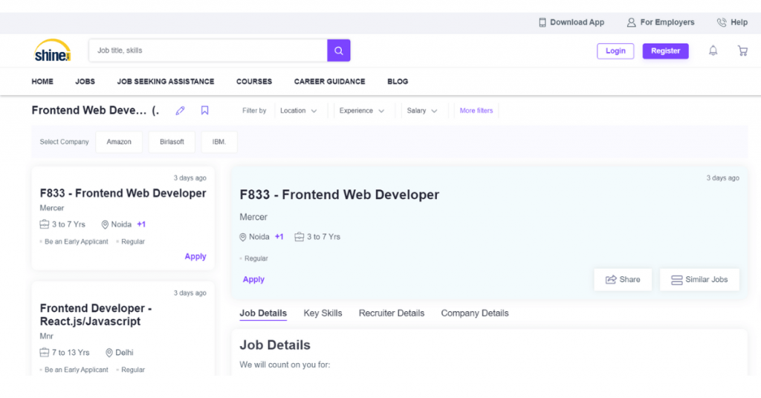Expand the Experience filter dropdown
This screenshot has width=761, height=398.
(362, 111)
